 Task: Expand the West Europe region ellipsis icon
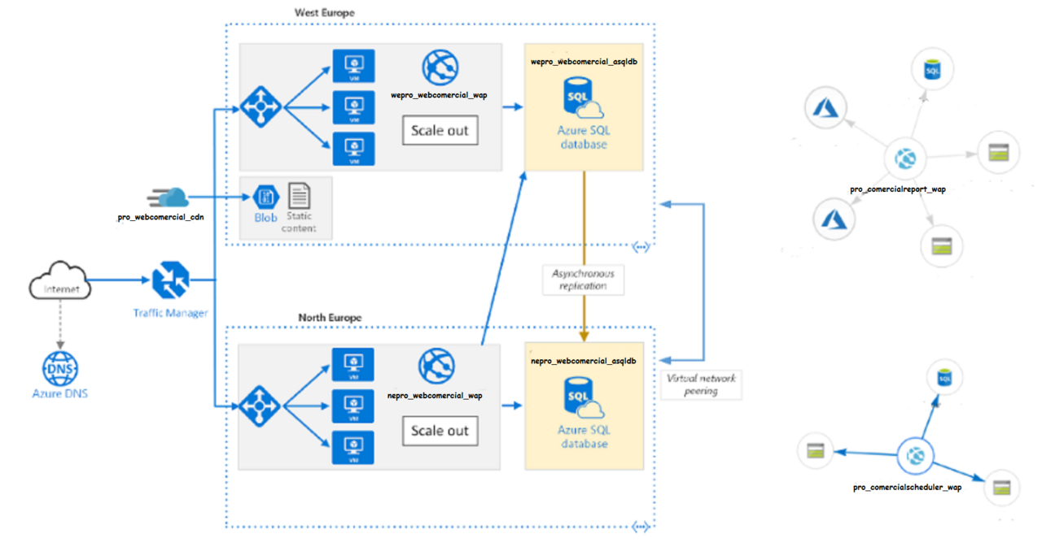(641, 247)
